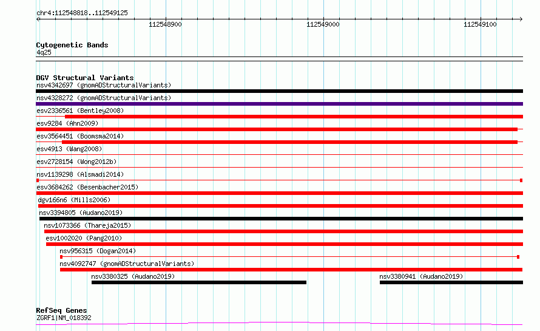The image size is (540, 331).
Task: Select esv1002020 (Pang2010) variant label
Action: [x=84, y=238]
